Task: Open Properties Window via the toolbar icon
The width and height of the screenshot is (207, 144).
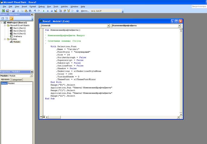Action: pyautogui.click(x=64, y=11)
